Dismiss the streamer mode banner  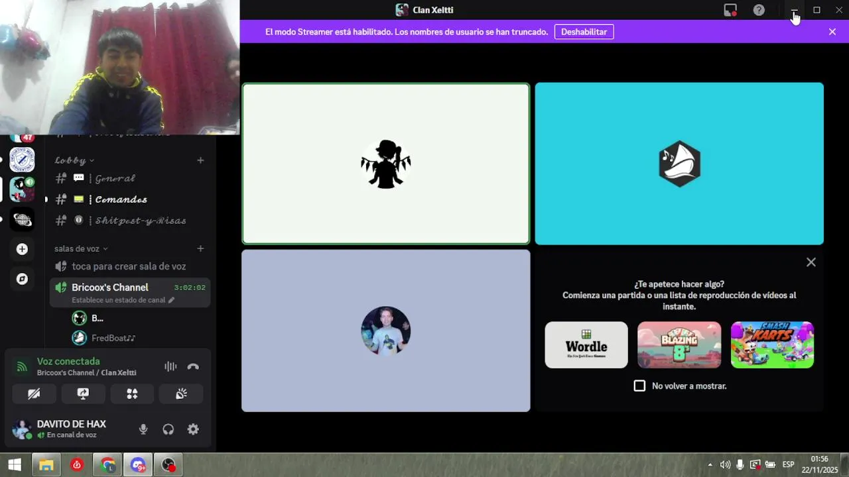click(x=832, y=32)
